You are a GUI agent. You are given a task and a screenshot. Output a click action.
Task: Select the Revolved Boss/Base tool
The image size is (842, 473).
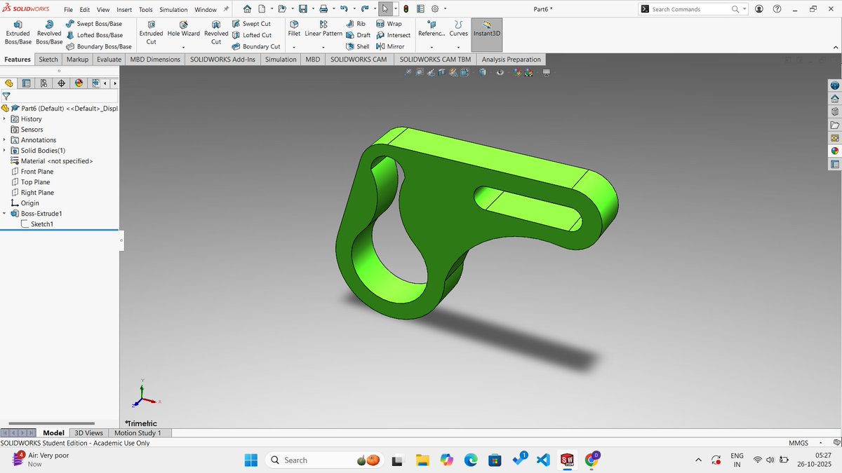(x=49, y=33)
